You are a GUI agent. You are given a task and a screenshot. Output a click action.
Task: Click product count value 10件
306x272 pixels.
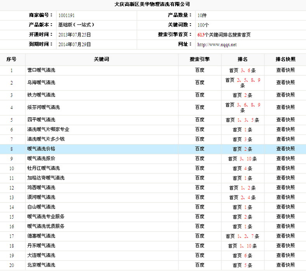(202, 16)
